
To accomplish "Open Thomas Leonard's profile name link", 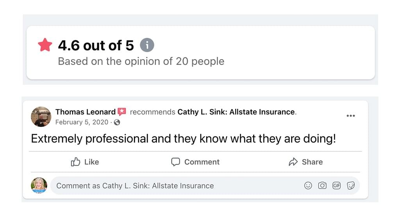I will tap(85, 112).
